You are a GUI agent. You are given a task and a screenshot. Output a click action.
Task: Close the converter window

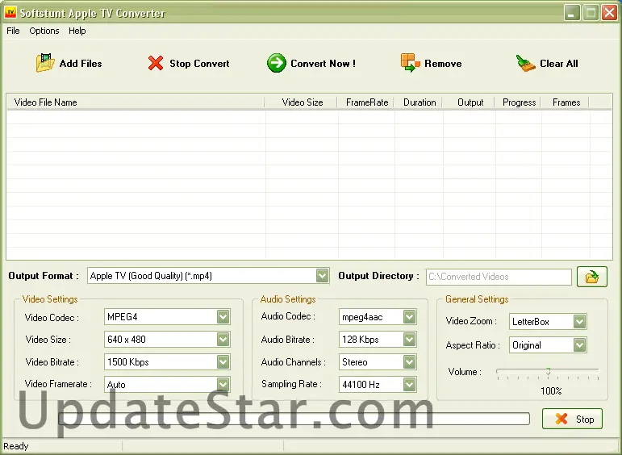tap(609, 13)
